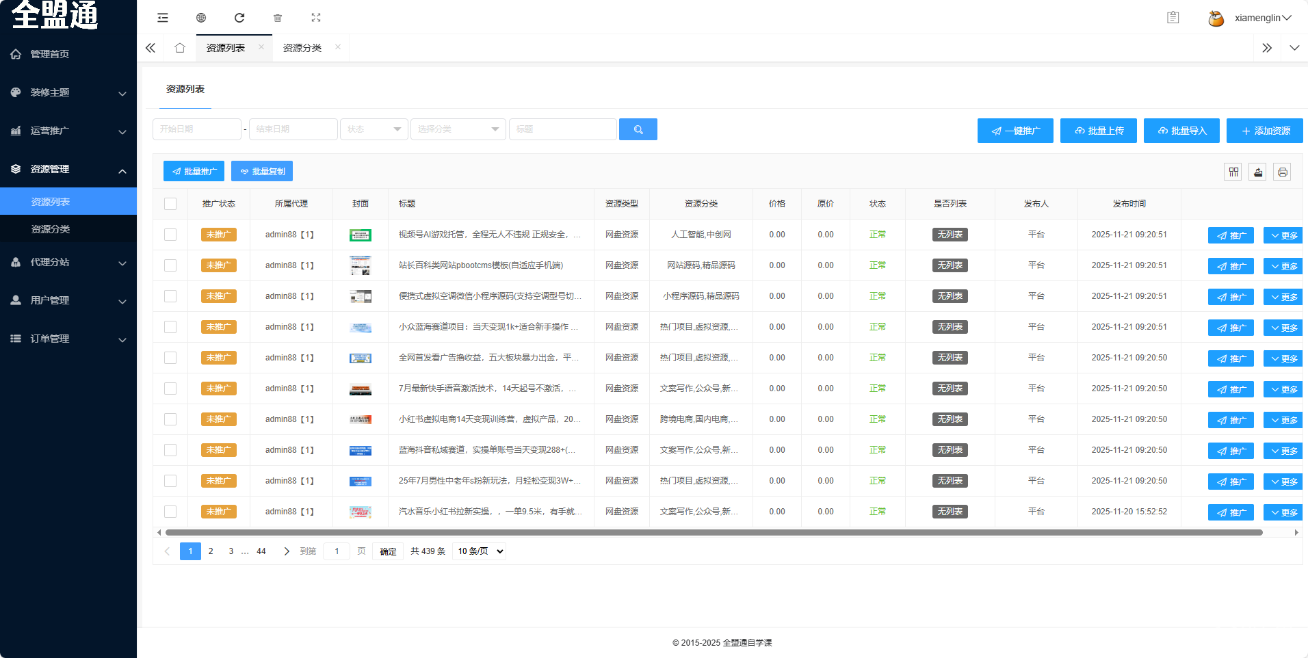Open the globe website icon
Screen dimensions: 1308x658
[201, 18]
